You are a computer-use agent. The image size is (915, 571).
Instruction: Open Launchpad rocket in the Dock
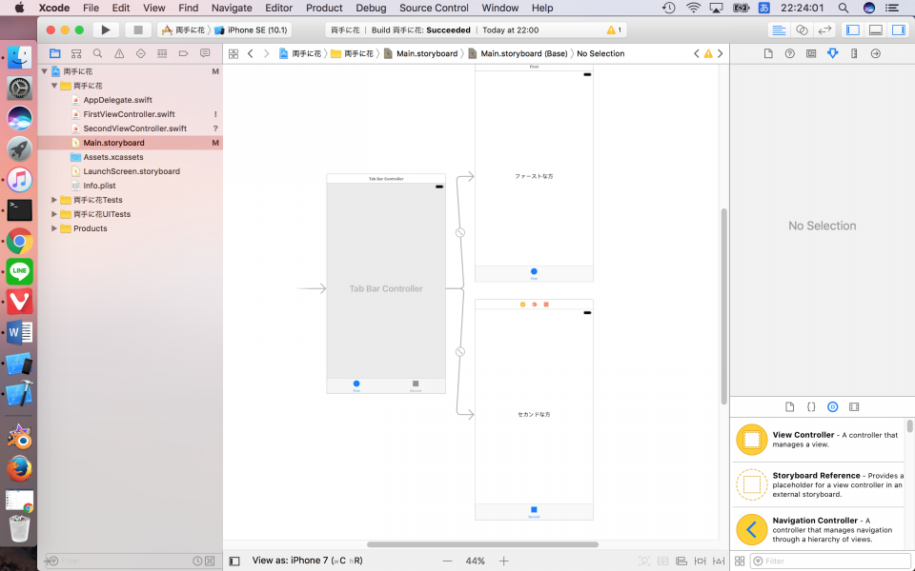(19, 148)
